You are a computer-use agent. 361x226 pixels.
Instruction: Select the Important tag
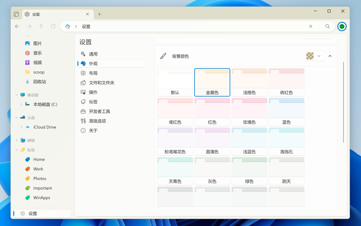point(42,188)
